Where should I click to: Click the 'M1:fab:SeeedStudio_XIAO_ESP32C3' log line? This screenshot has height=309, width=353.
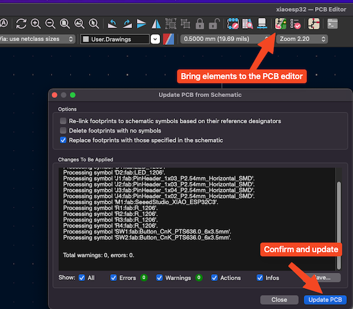(141, 202)
